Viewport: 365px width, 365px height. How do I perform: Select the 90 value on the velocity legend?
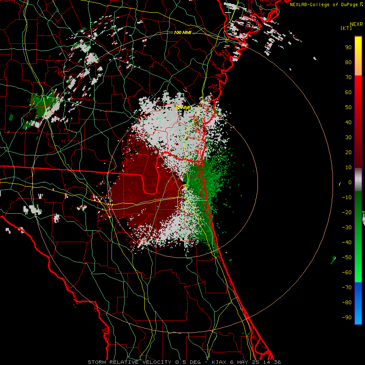[348, 47]
